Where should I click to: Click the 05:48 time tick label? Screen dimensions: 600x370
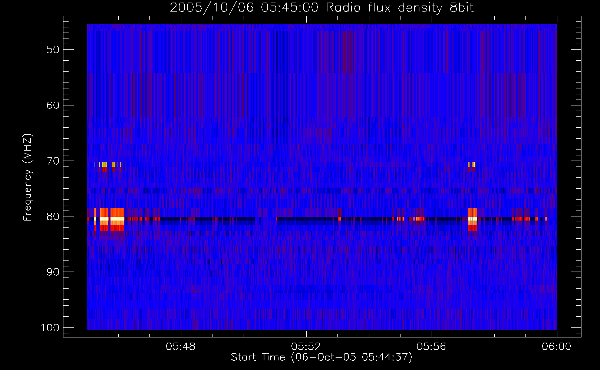181,347
